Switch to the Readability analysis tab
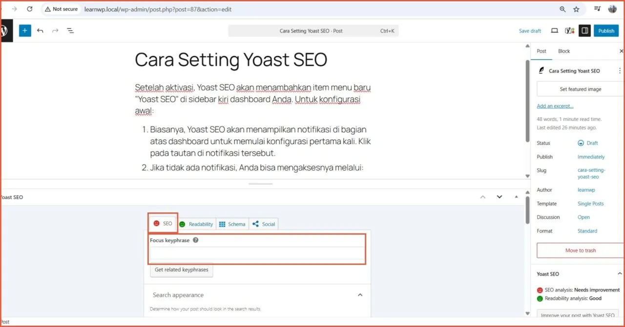Screen dimensions: 625x327 196,224
